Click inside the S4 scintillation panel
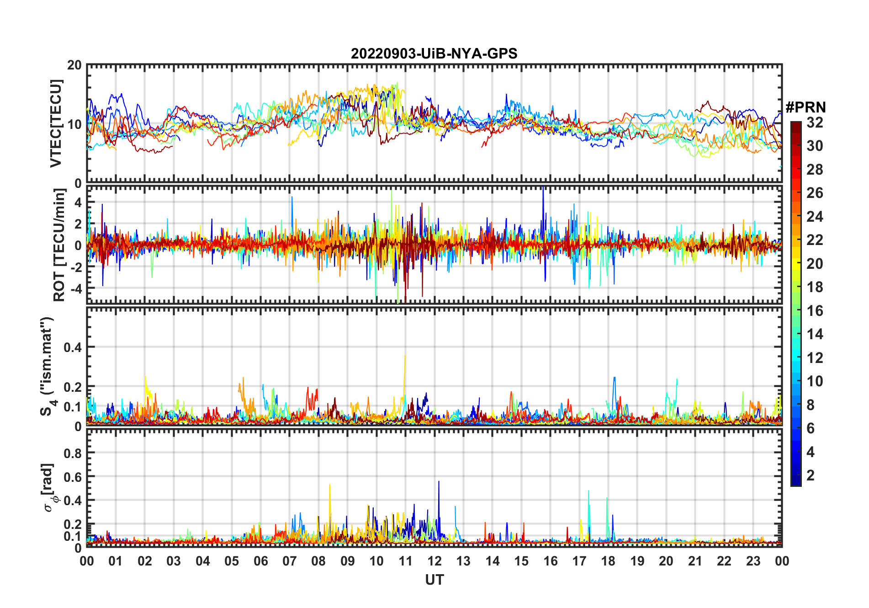 [x=434, y=366]
